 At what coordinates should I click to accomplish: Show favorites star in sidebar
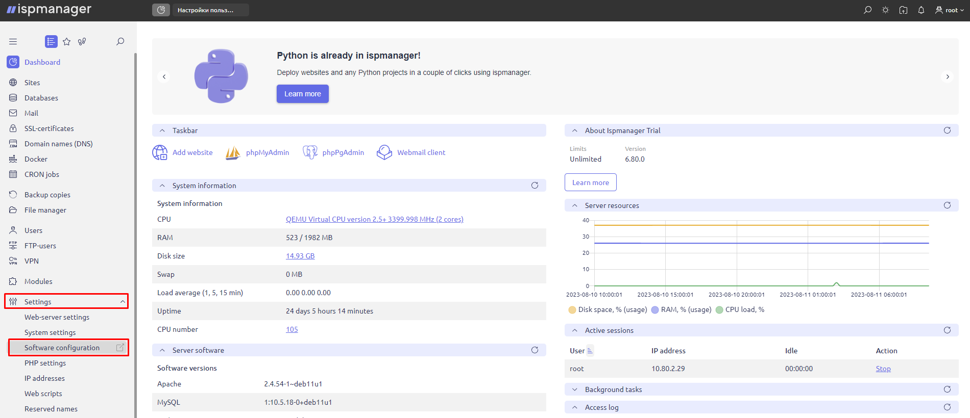67,41
